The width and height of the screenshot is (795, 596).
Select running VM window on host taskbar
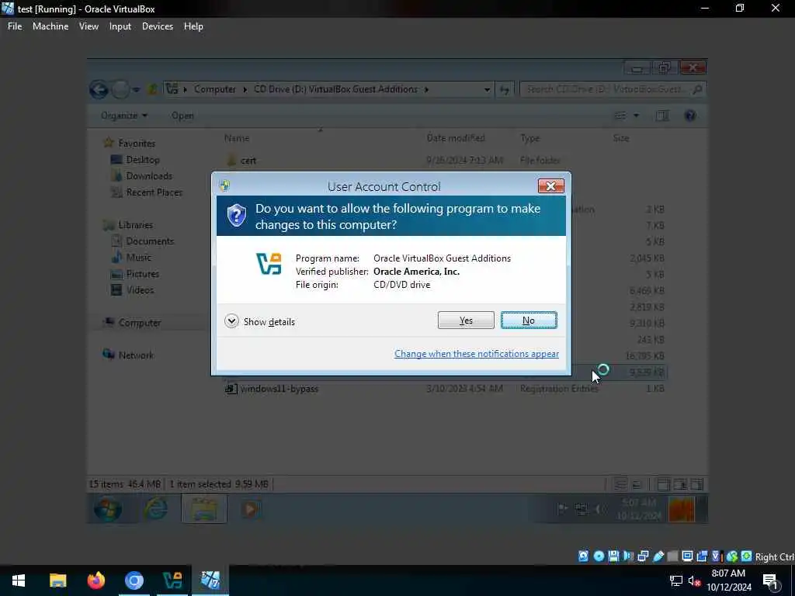[x=210, y=580]
